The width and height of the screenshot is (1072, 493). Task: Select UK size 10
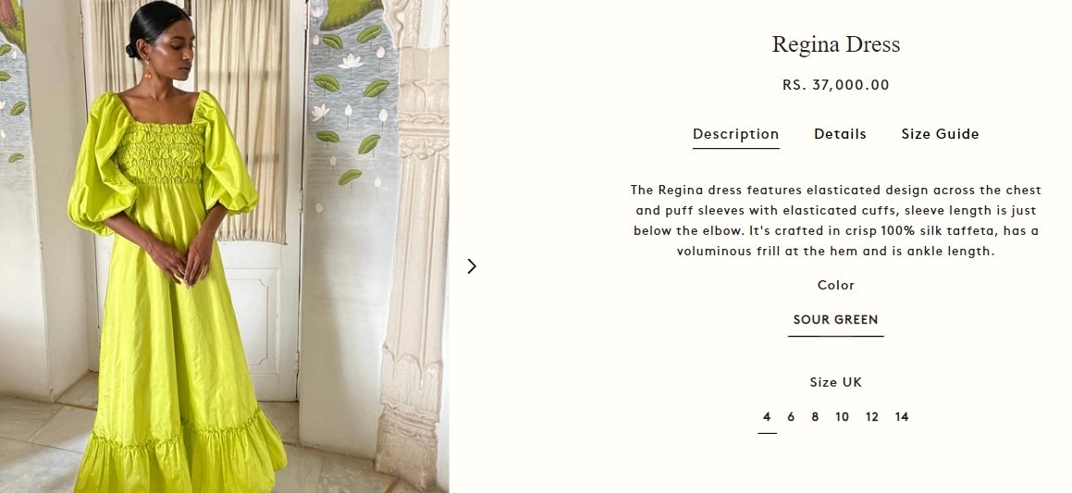coord(842,416)
